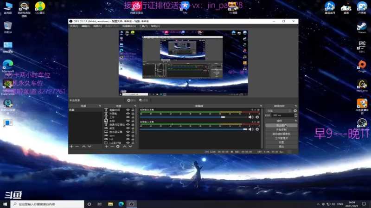Open scene transition type dropdown
Screen dimensions: 371x208
tap(279, 110)
